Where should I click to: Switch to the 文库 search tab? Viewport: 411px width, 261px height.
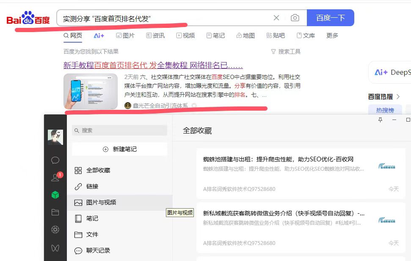click(x=306, y=35)
